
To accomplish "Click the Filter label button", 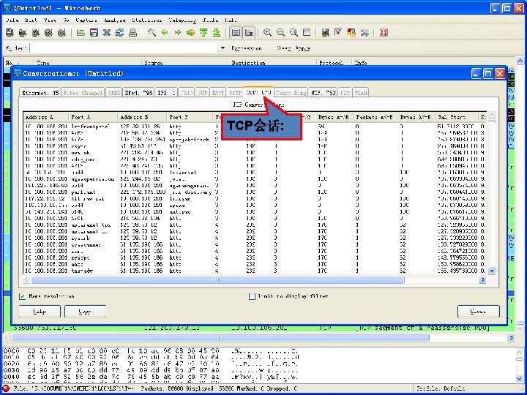I will (x=16, y=48).
